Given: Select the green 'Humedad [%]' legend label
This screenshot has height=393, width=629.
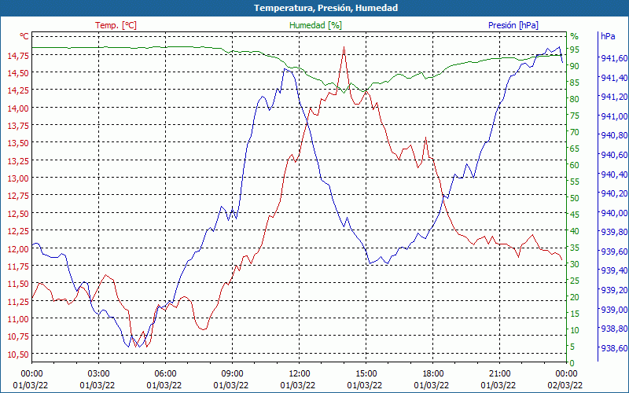Looking at the screenshot, I should click(x=315, y=25).
